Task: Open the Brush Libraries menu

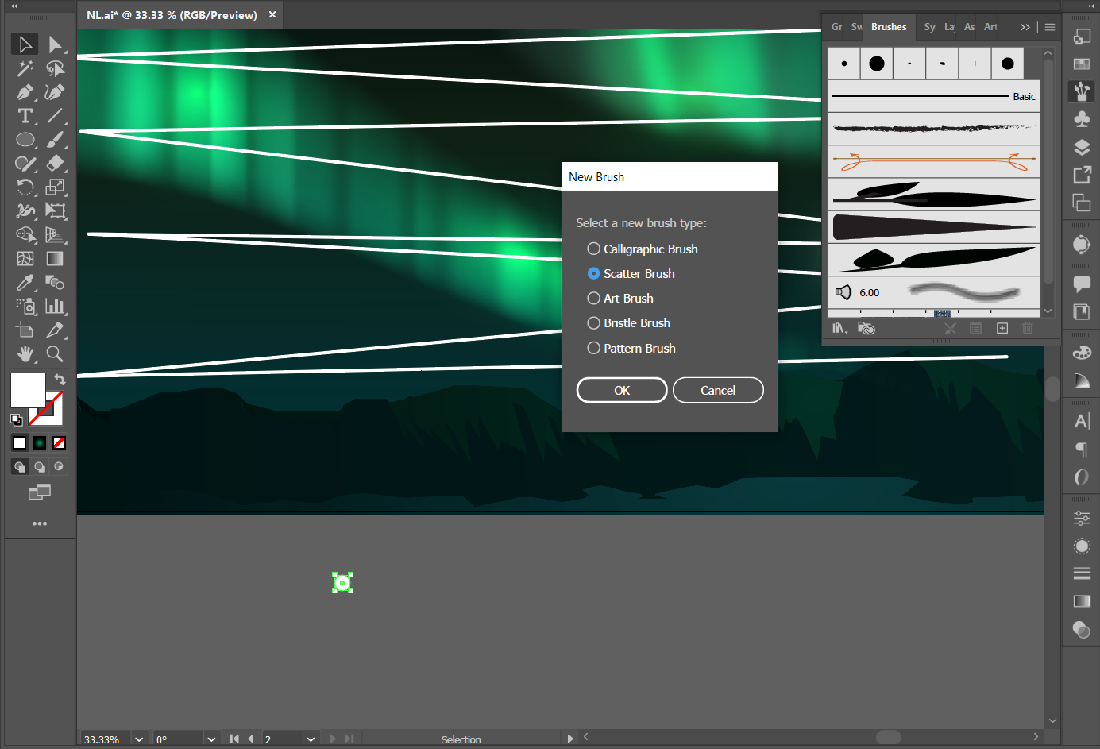Action: (839, 328)
